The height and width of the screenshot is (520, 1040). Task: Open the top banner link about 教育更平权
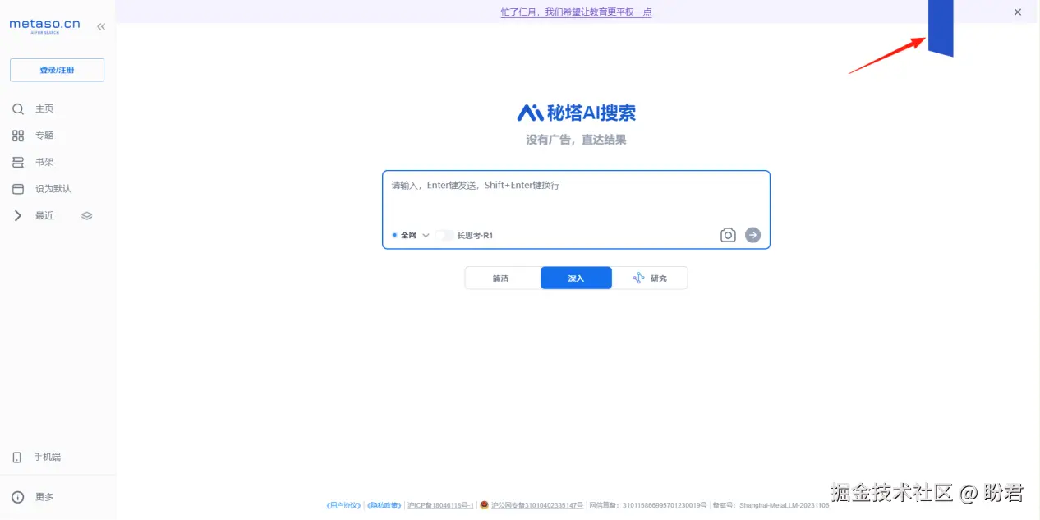click(x=576, y=12)
